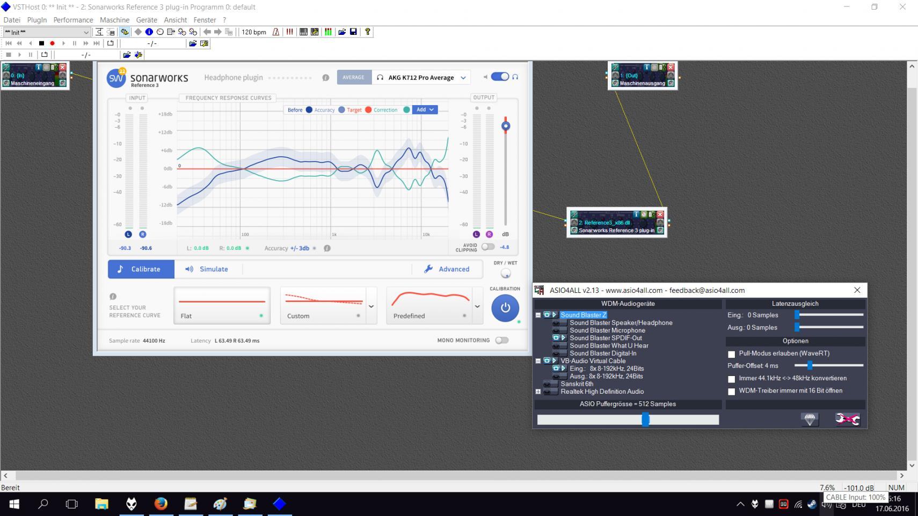Click the yellow question mark help icon
This screenshot has width=918, height=516.
(368, 32)
